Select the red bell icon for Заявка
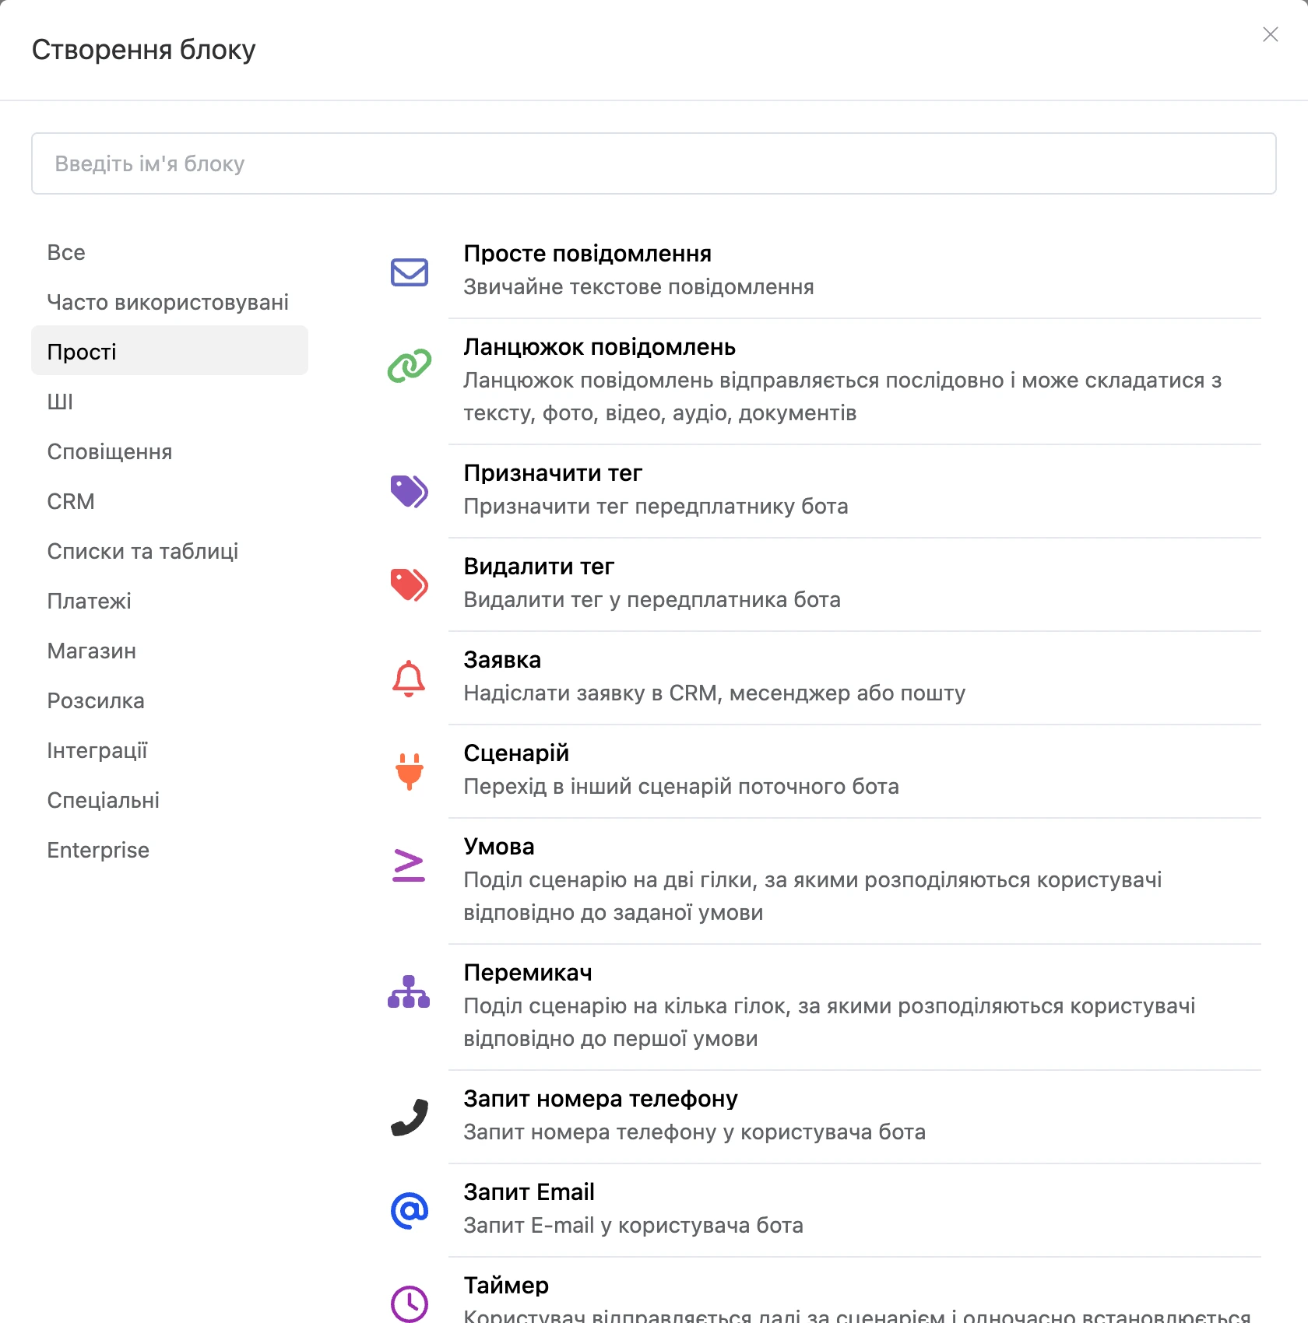This screenshot has height=1323, width=1308. 409,678
